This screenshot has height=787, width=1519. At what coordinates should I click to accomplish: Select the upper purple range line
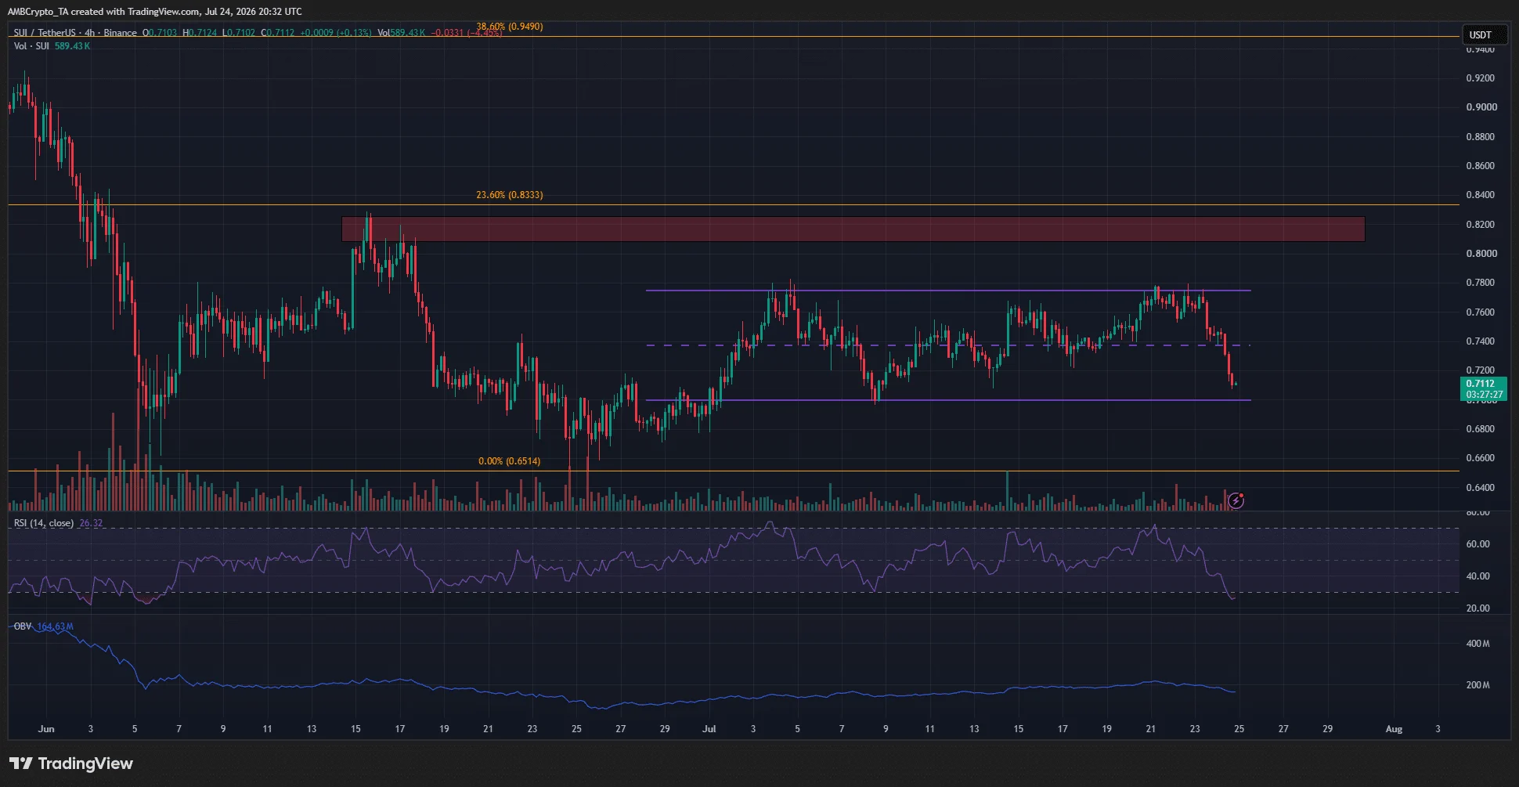(x=948, y=291)
